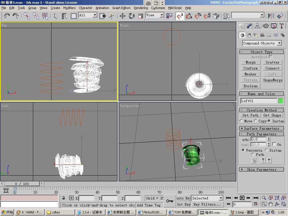Select the Path Steps radio option
Image resolution: width=288 pixels, height=216 pixels.
(x=253, y=154)
